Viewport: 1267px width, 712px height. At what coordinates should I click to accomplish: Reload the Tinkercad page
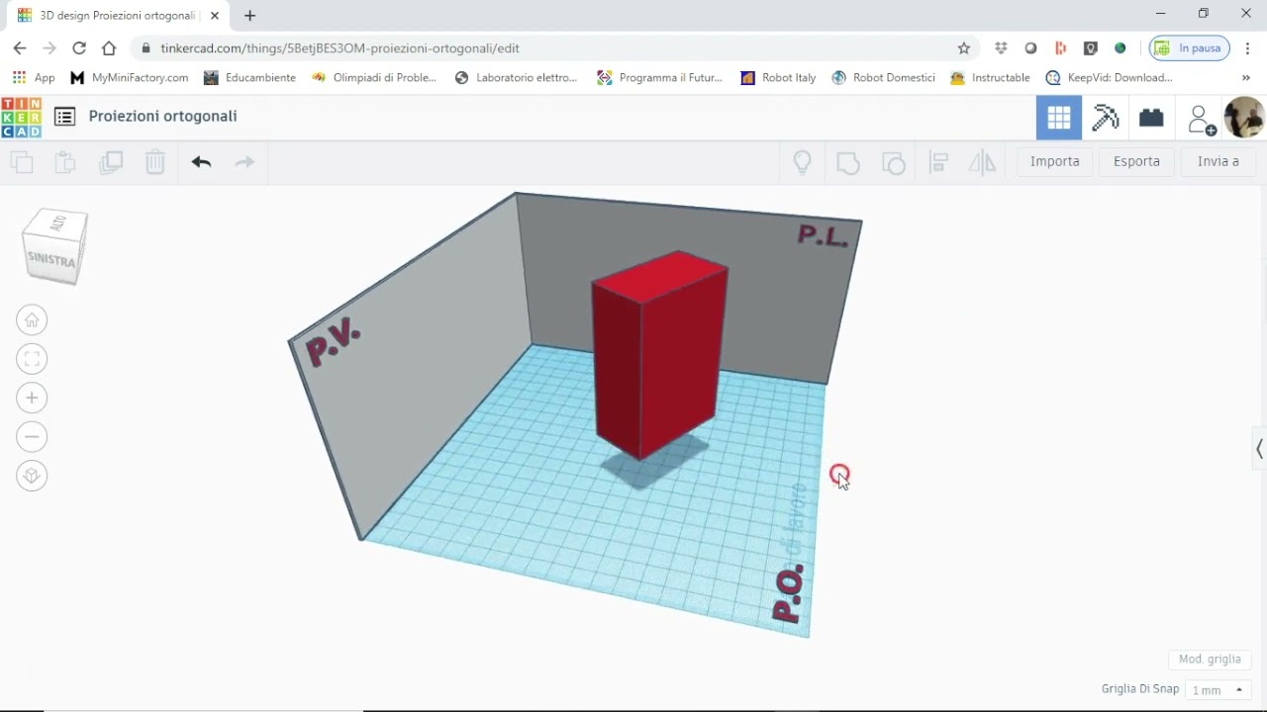tap(79, 47)
